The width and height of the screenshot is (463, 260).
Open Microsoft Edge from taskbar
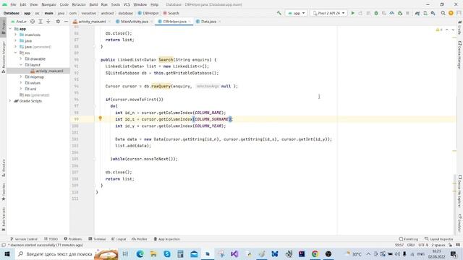140,253
